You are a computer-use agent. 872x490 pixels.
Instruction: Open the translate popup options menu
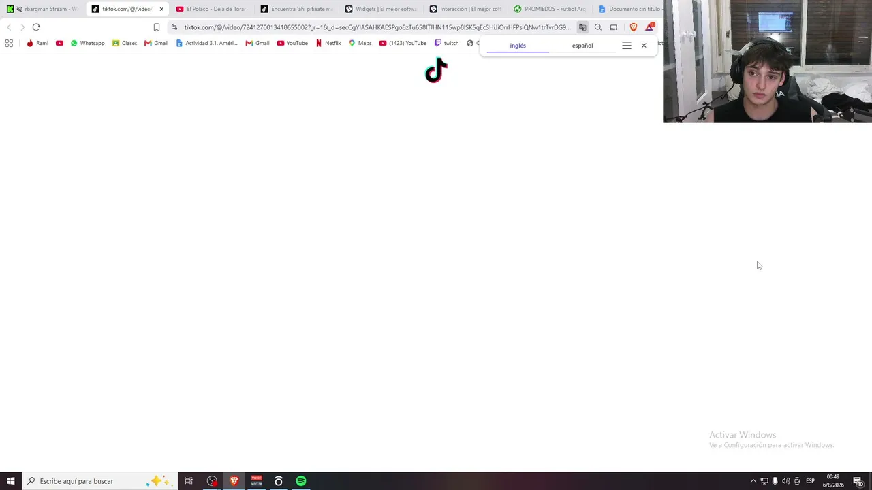(x=627, y=46)
